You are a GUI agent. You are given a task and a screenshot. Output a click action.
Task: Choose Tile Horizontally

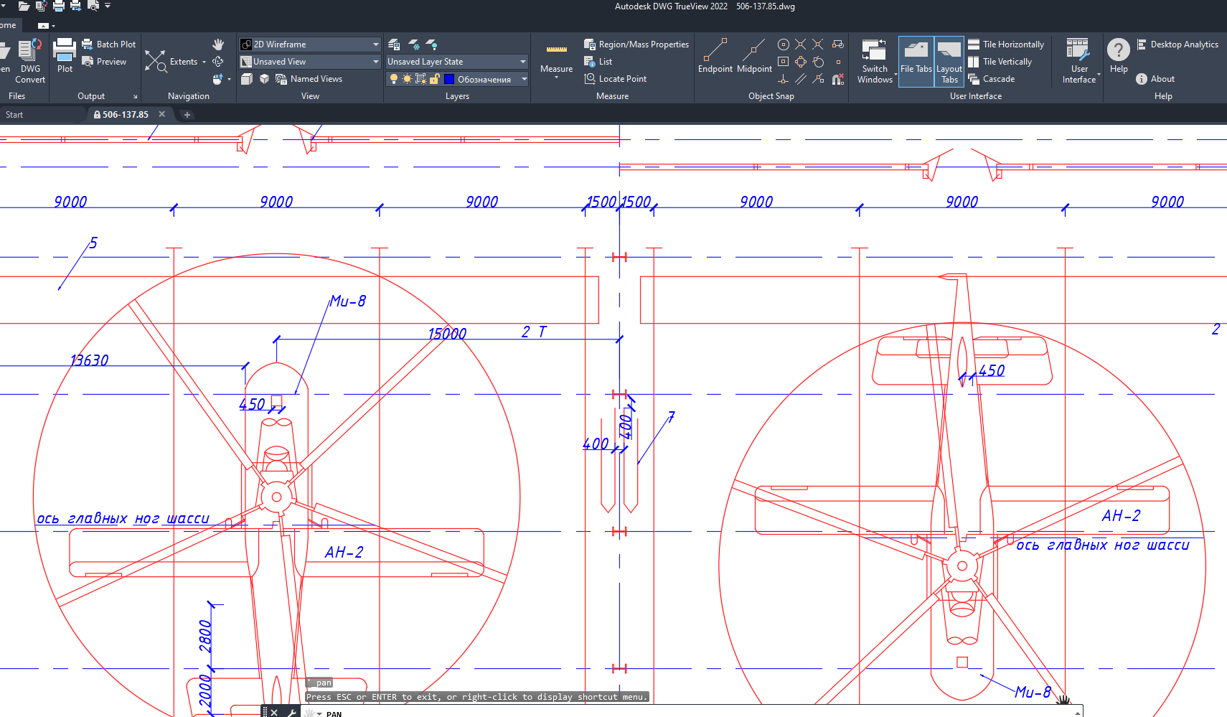coord(1006,44)
